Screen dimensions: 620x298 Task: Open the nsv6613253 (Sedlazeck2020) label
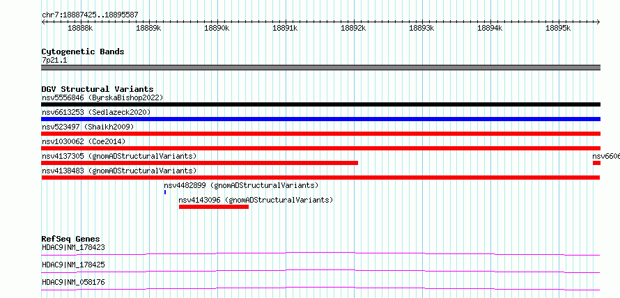pos(96,112)
